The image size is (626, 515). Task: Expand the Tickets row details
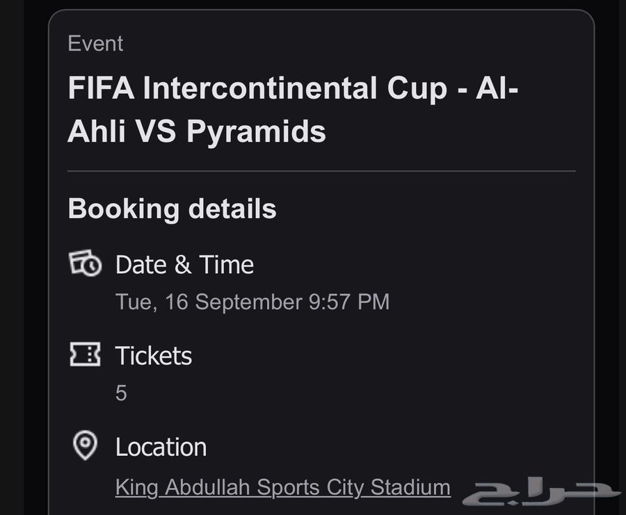tap(153, 355)
